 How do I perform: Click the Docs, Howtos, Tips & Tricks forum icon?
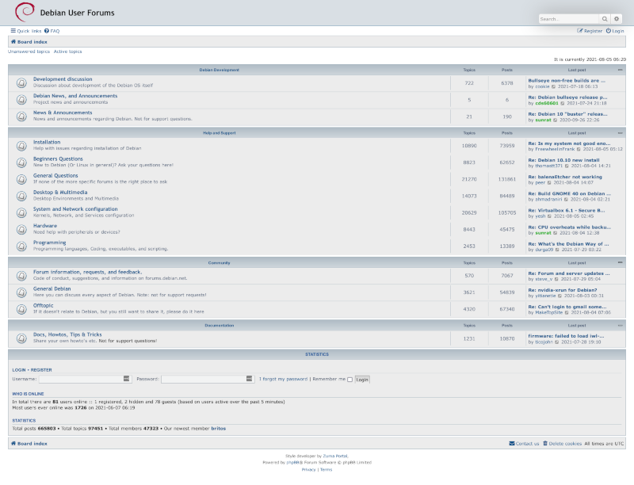20,338
